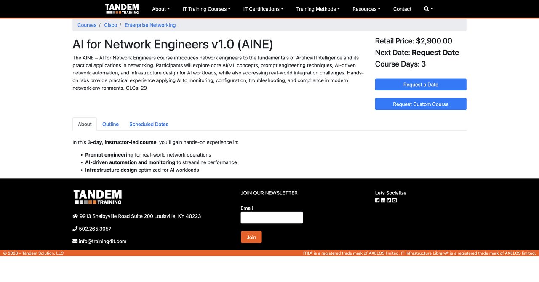539x282 pixels.
Task: Click the phone number 502.265.3057
Action: (x=95, y=229)
